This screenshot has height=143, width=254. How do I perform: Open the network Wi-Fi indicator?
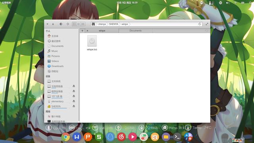click(x=235, y=3)
